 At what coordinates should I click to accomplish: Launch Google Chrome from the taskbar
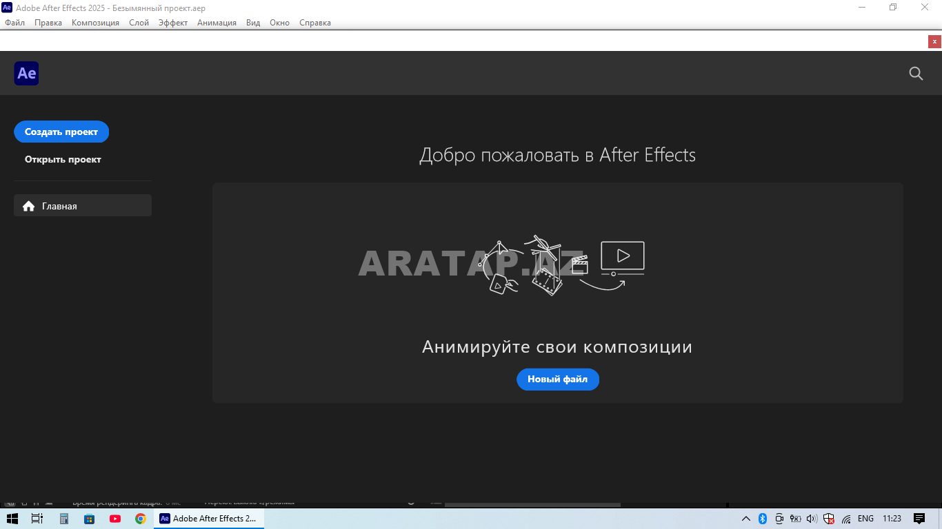coord(141,519)
